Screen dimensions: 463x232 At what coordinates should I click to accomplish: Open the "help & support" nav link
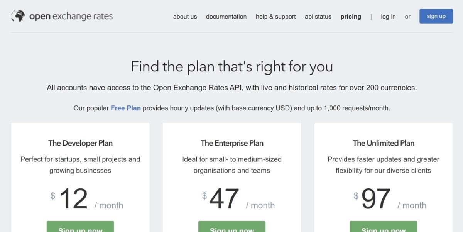275,17
